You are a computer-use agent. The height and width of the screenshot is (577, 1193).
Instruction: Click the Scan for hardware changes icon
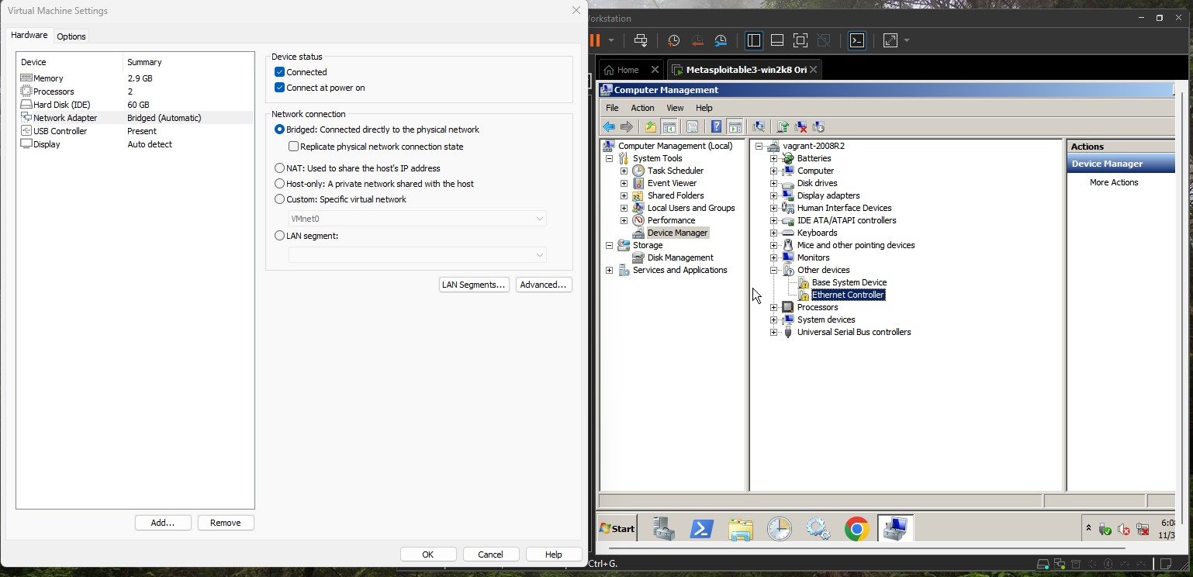pos(759,127)
